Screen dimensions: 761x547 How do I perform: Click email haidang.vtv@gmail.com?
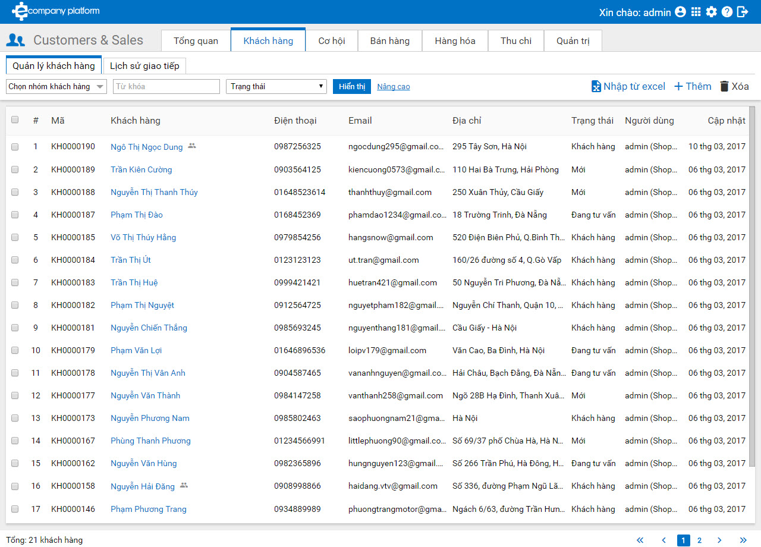click(x=393, y=486)
